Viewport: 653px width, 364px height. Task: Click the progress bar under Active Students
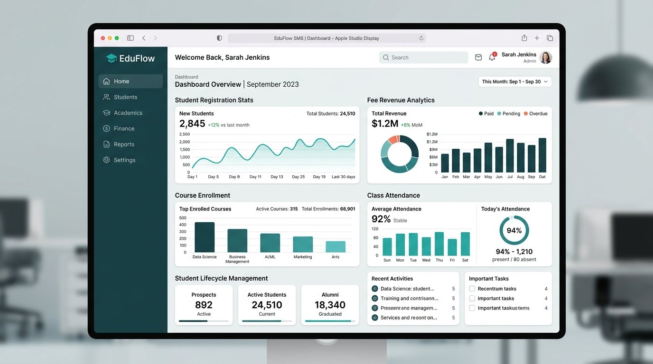267,321
